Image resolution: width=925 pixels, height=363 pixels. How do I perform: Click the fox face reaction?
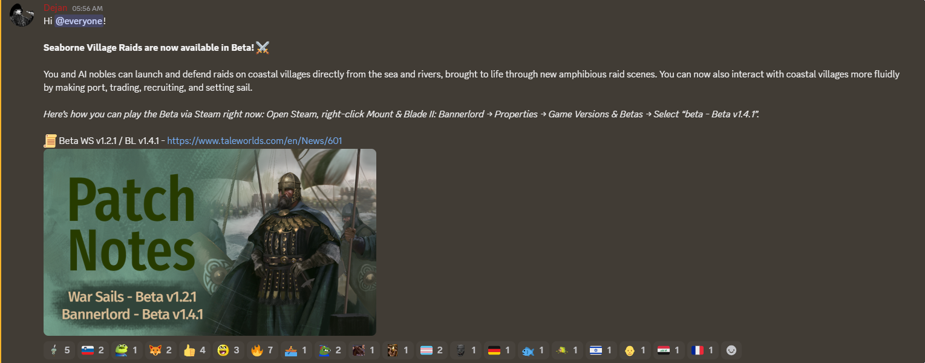(x=160, y=350)
